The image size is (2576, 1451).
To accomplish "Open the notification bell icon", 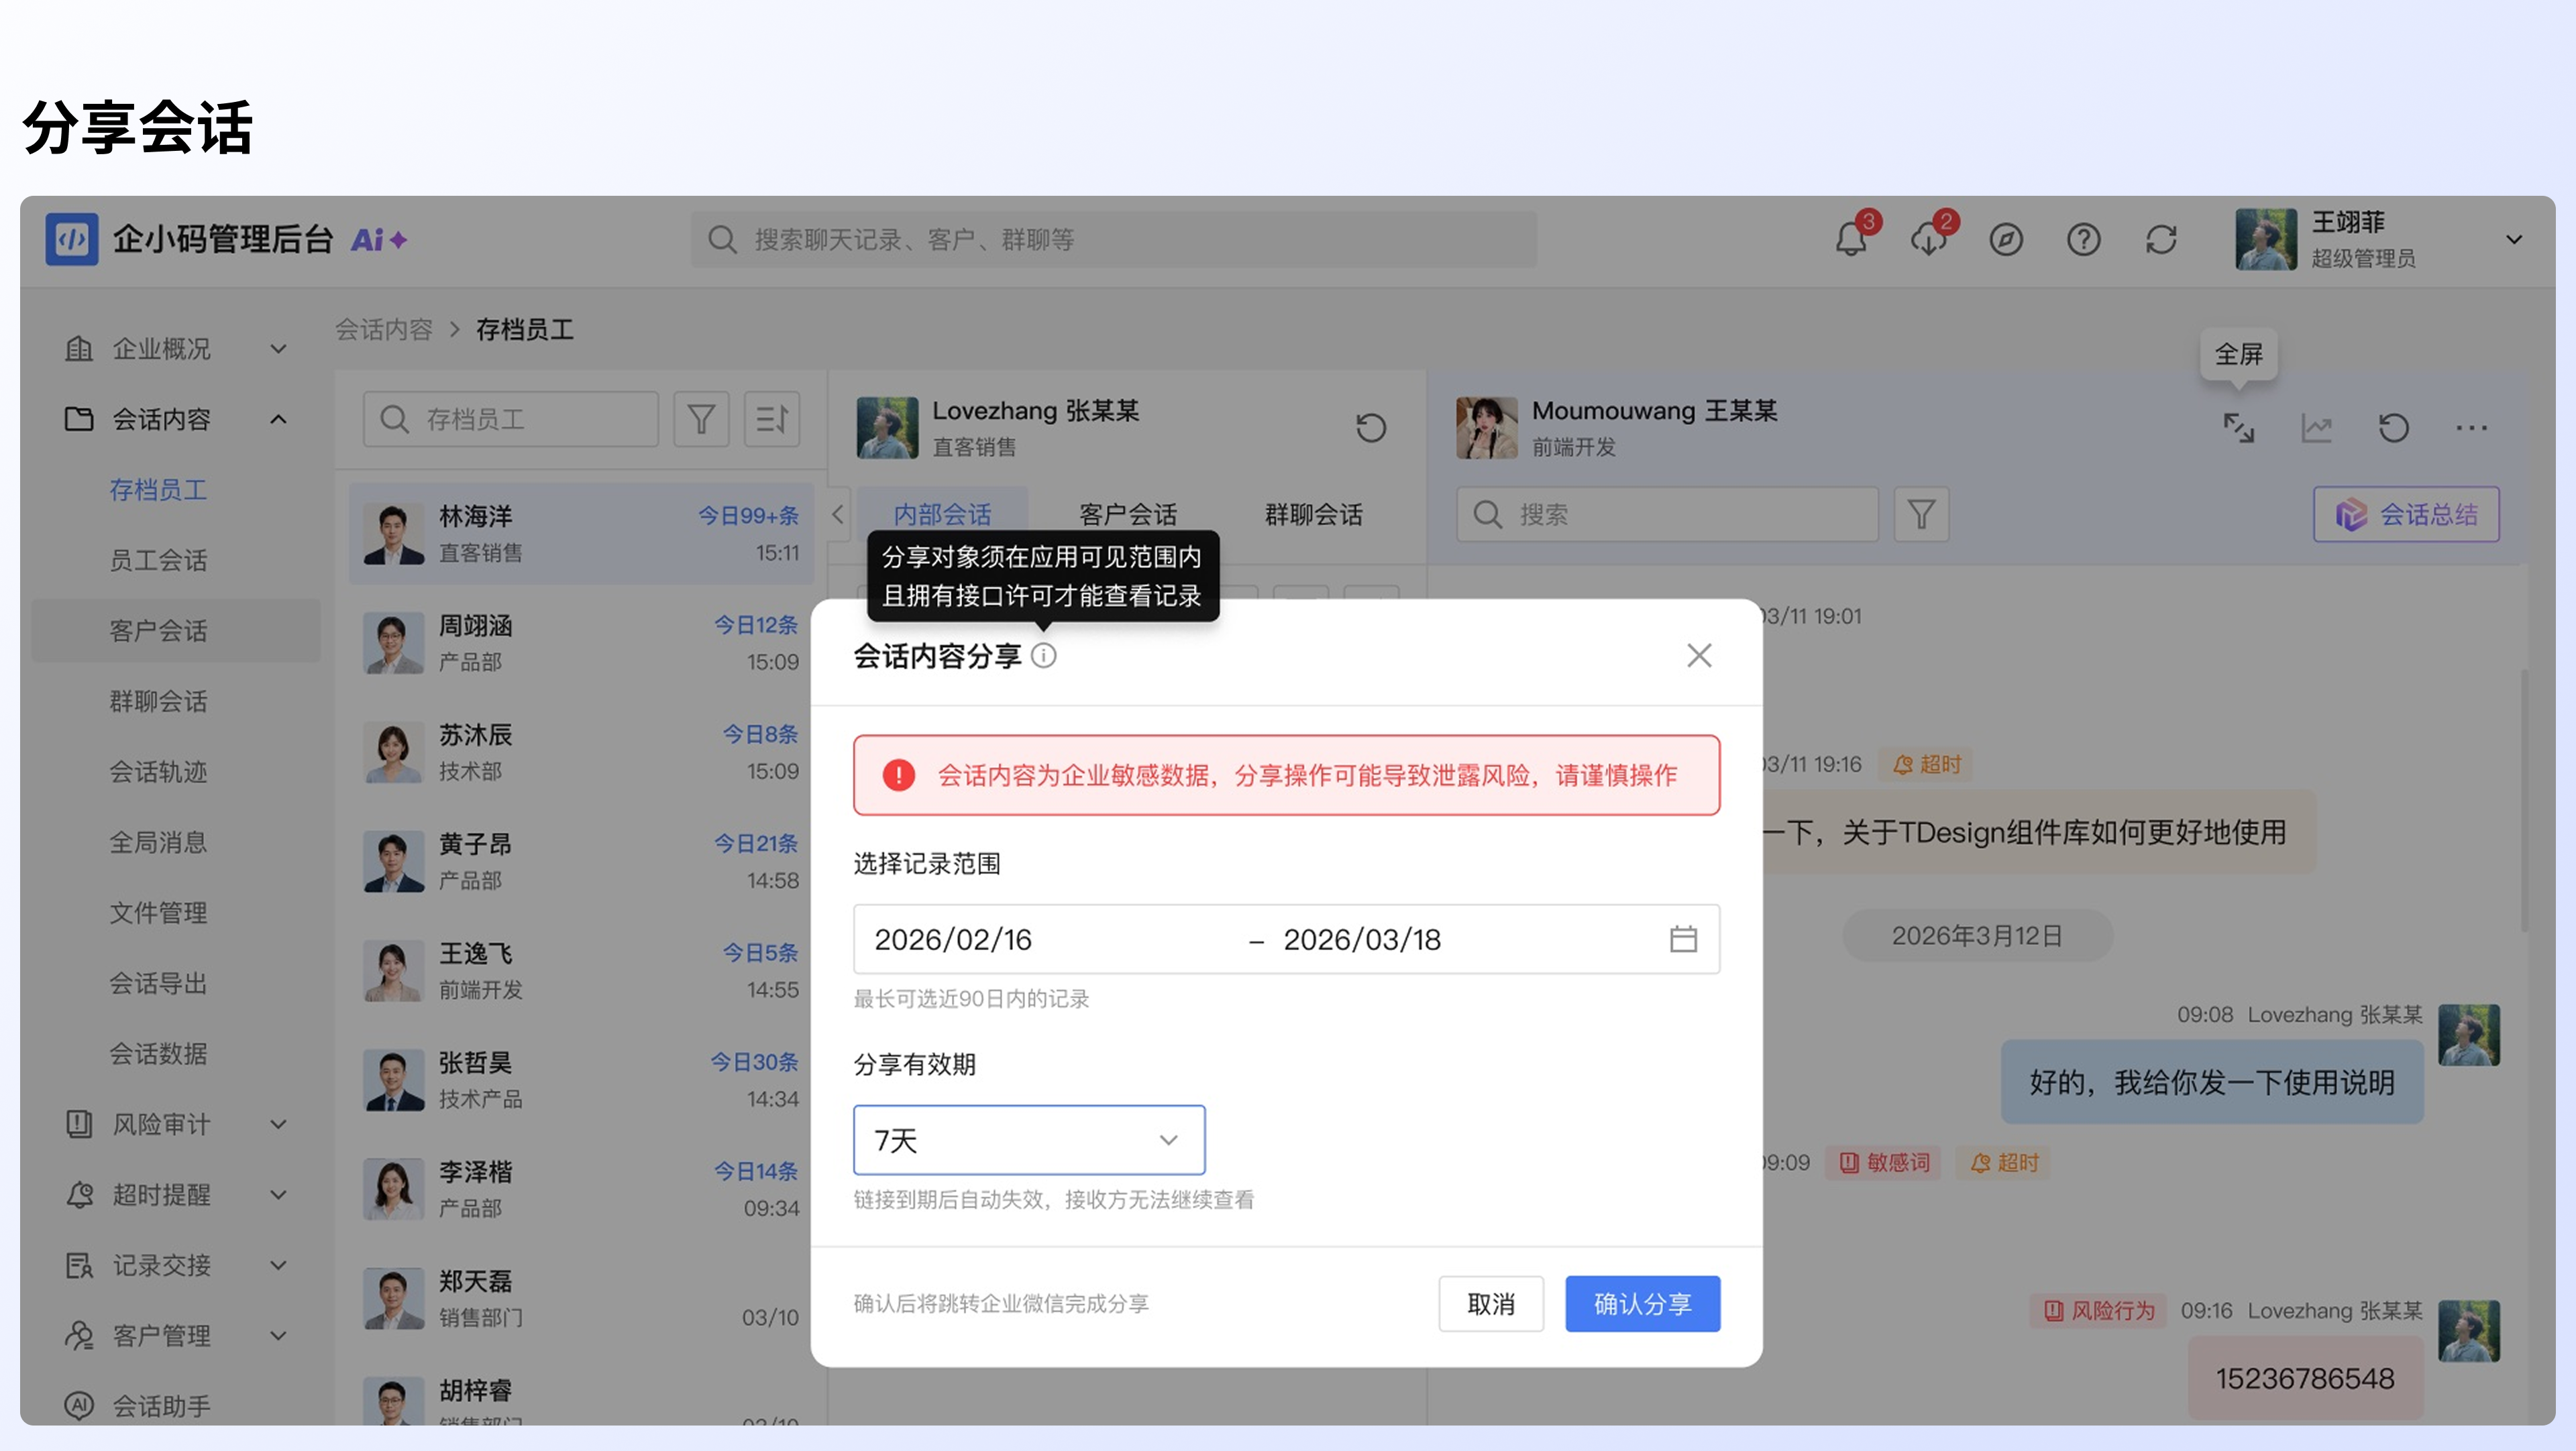I will tap(1850, 240).
